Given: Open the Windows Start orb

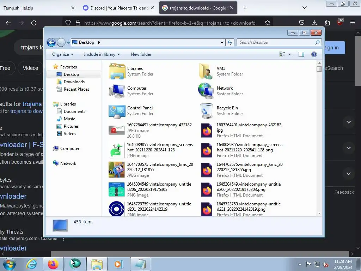Looking at the screenshot, I should 10,264.
